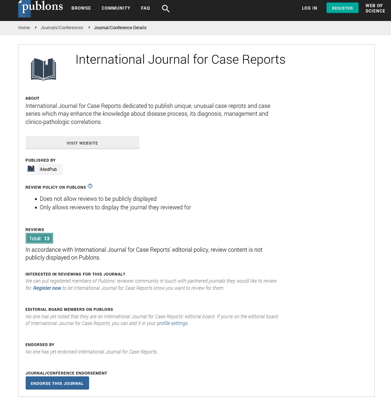Go to Home breadcrumb

coord(24,28)
